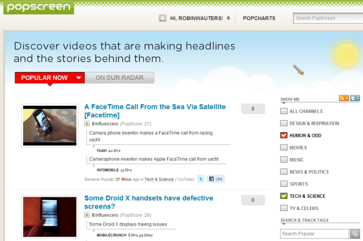Select the POPULAR NOW tab
Viewport: 363px width, 241px height.
44,78
